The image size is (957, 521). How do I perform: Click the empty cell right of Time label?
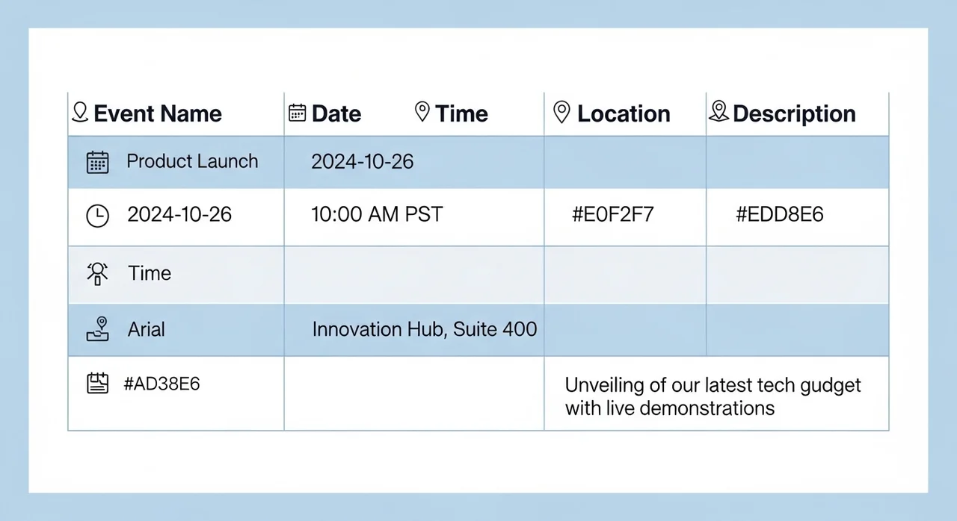point(414,275)
